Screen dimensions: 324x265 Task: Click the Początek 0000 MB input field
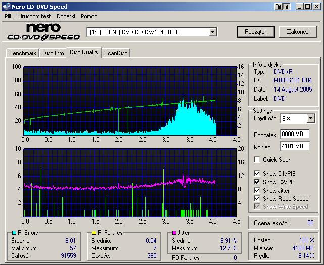click(x=295, y=134)
